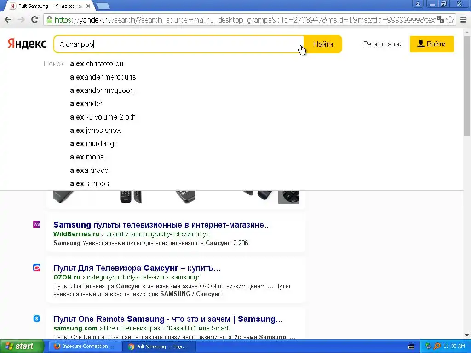471x353 pixels.
Task: Click the translate page icon in address bar
Action: 440,19
